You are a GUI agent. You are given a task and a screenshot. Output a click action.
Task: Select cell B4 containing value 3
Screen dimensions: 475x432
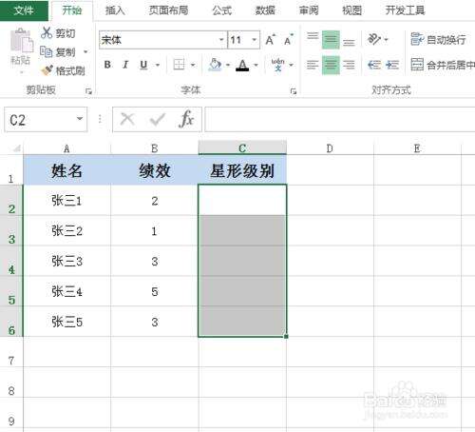coord(155,261)
